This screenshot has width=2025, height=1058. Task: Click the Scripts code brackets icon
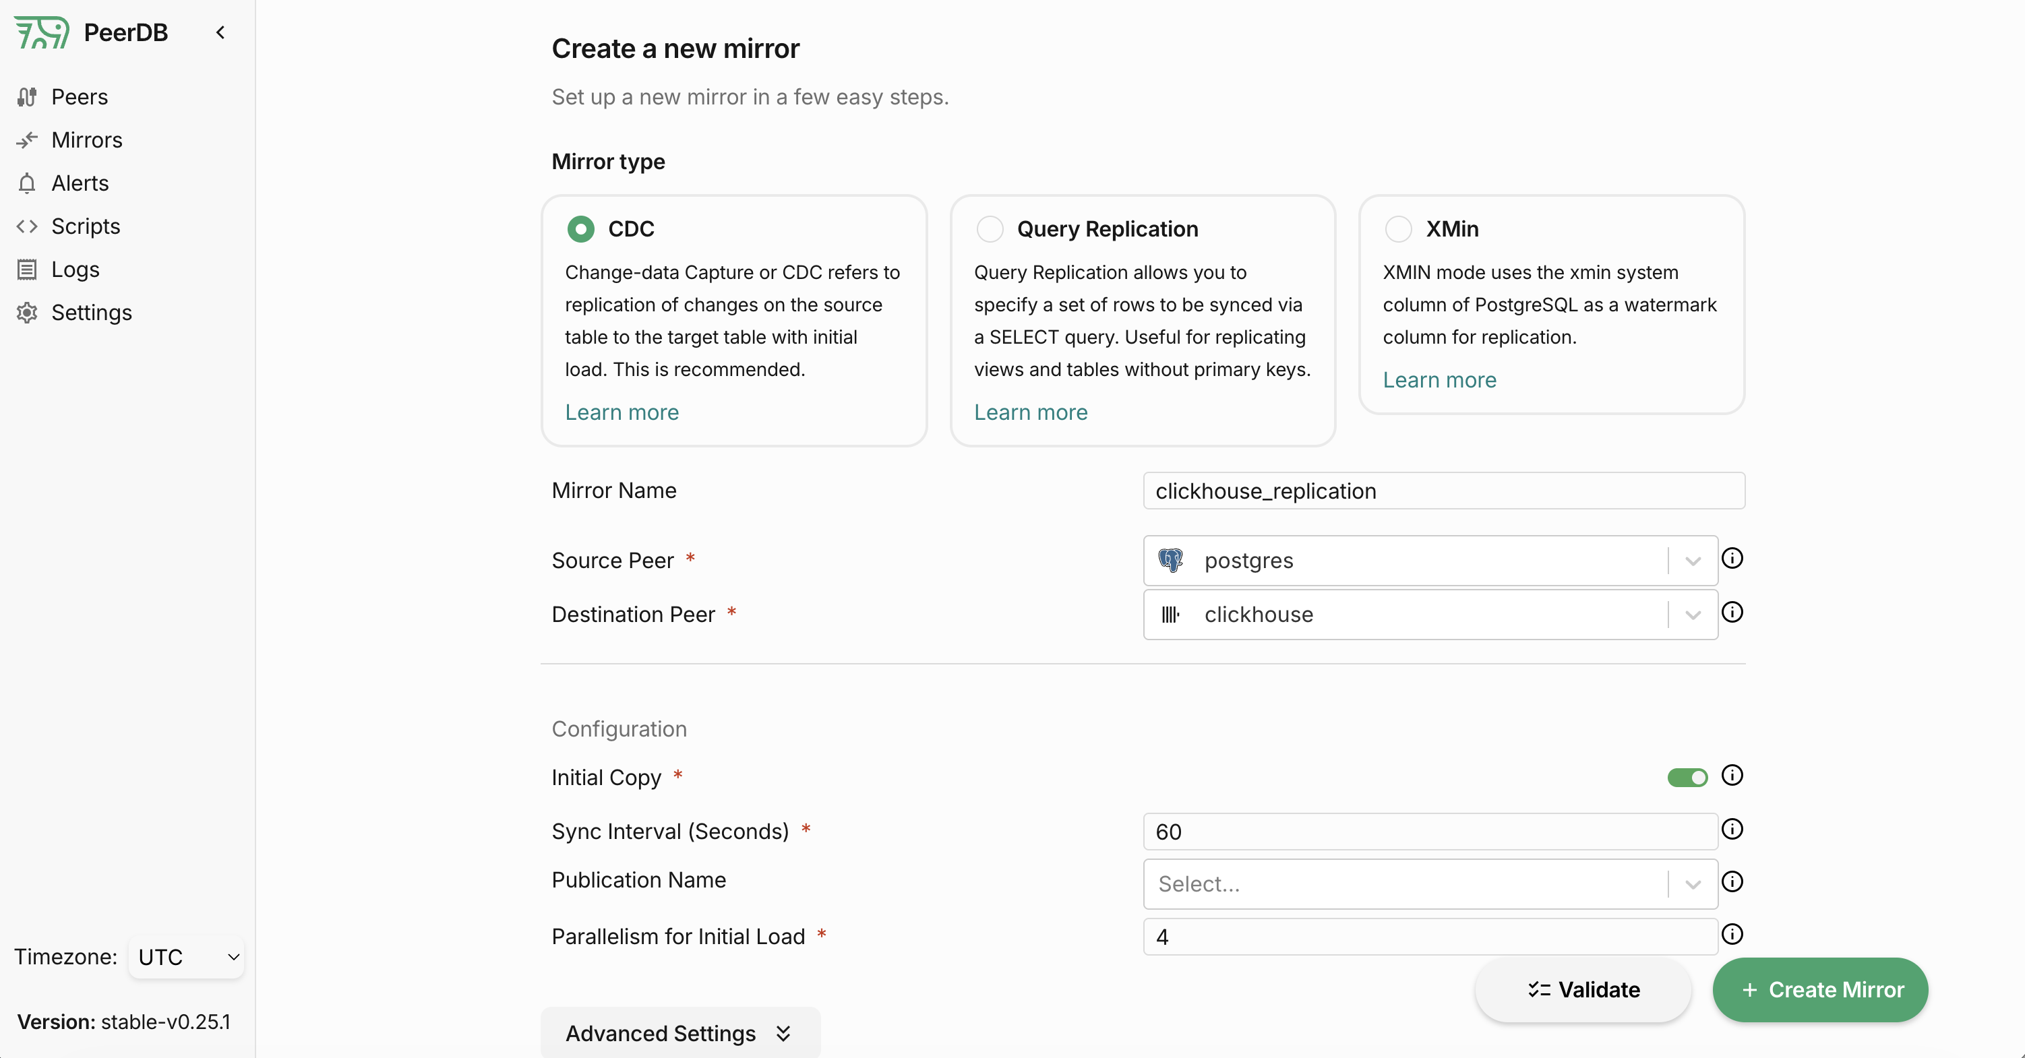(27, 226)
